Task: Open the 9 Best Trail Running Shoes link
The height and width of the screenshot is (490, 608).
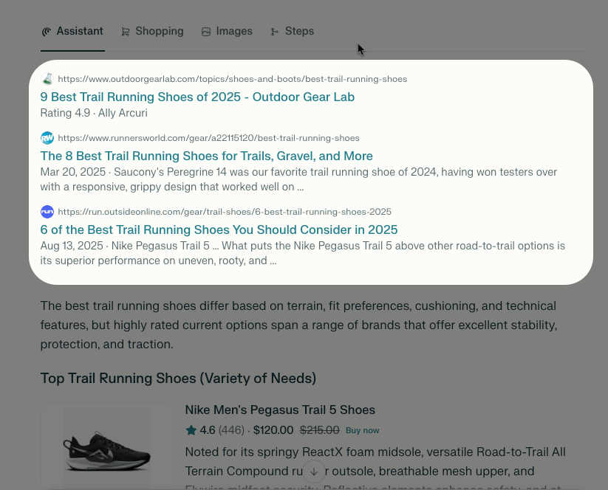Action: pyautogui.click(x=197, y=97)
